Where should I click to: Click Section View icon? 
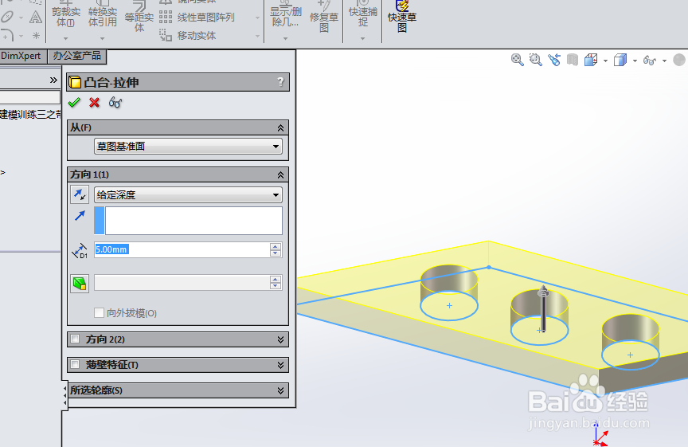coord(573,60)
